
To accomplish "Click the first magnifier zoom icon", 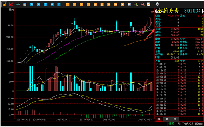I will 136,5.
